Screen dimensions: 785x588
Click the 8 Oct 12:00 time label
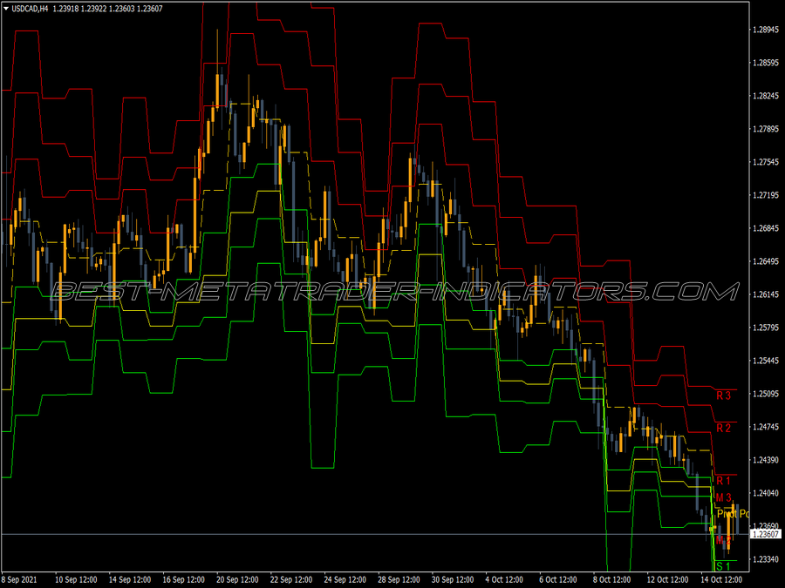pos(612,579)
